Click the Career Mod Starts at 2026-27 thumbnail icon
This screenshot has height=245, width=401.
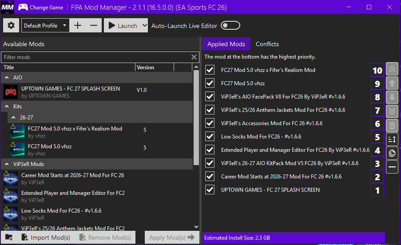pos(11,178)
